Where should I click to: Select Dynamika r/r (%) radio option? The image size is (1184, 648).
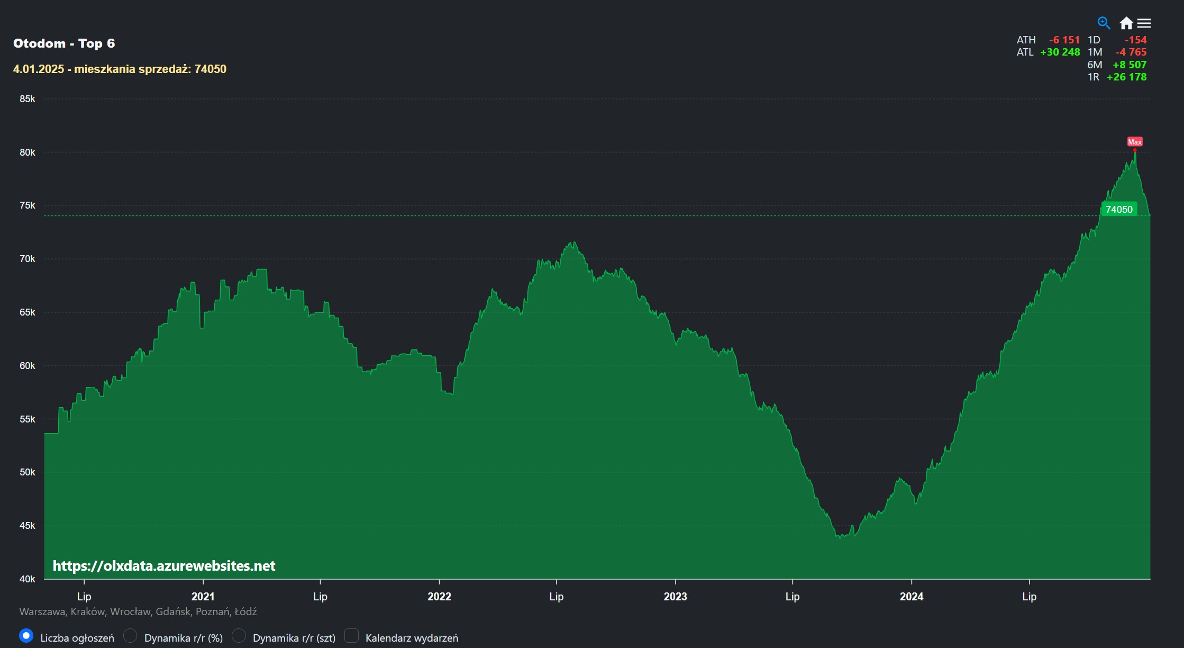pos(130,636)
